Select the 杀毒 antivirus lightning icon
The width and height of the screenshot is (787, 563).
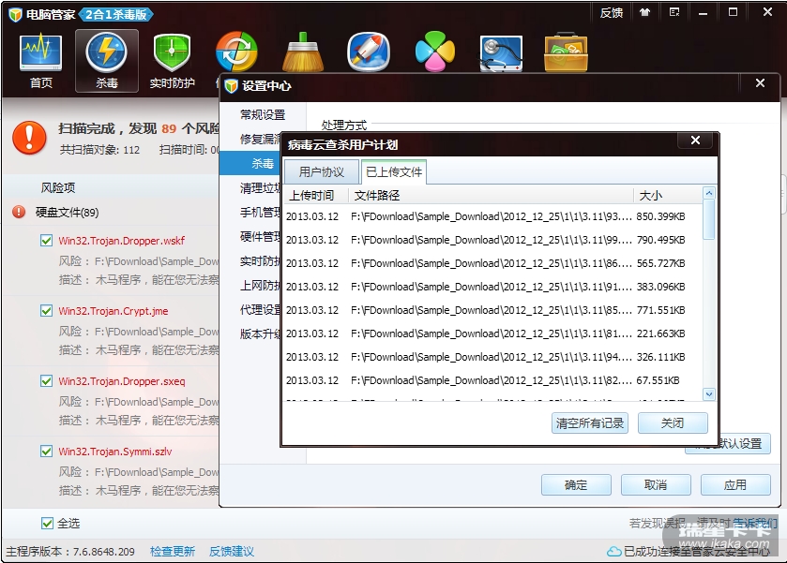pos(106,61)
